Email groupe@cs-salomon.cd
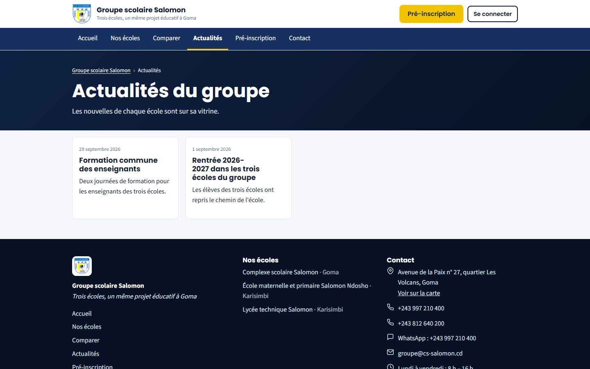 (430, 353)
